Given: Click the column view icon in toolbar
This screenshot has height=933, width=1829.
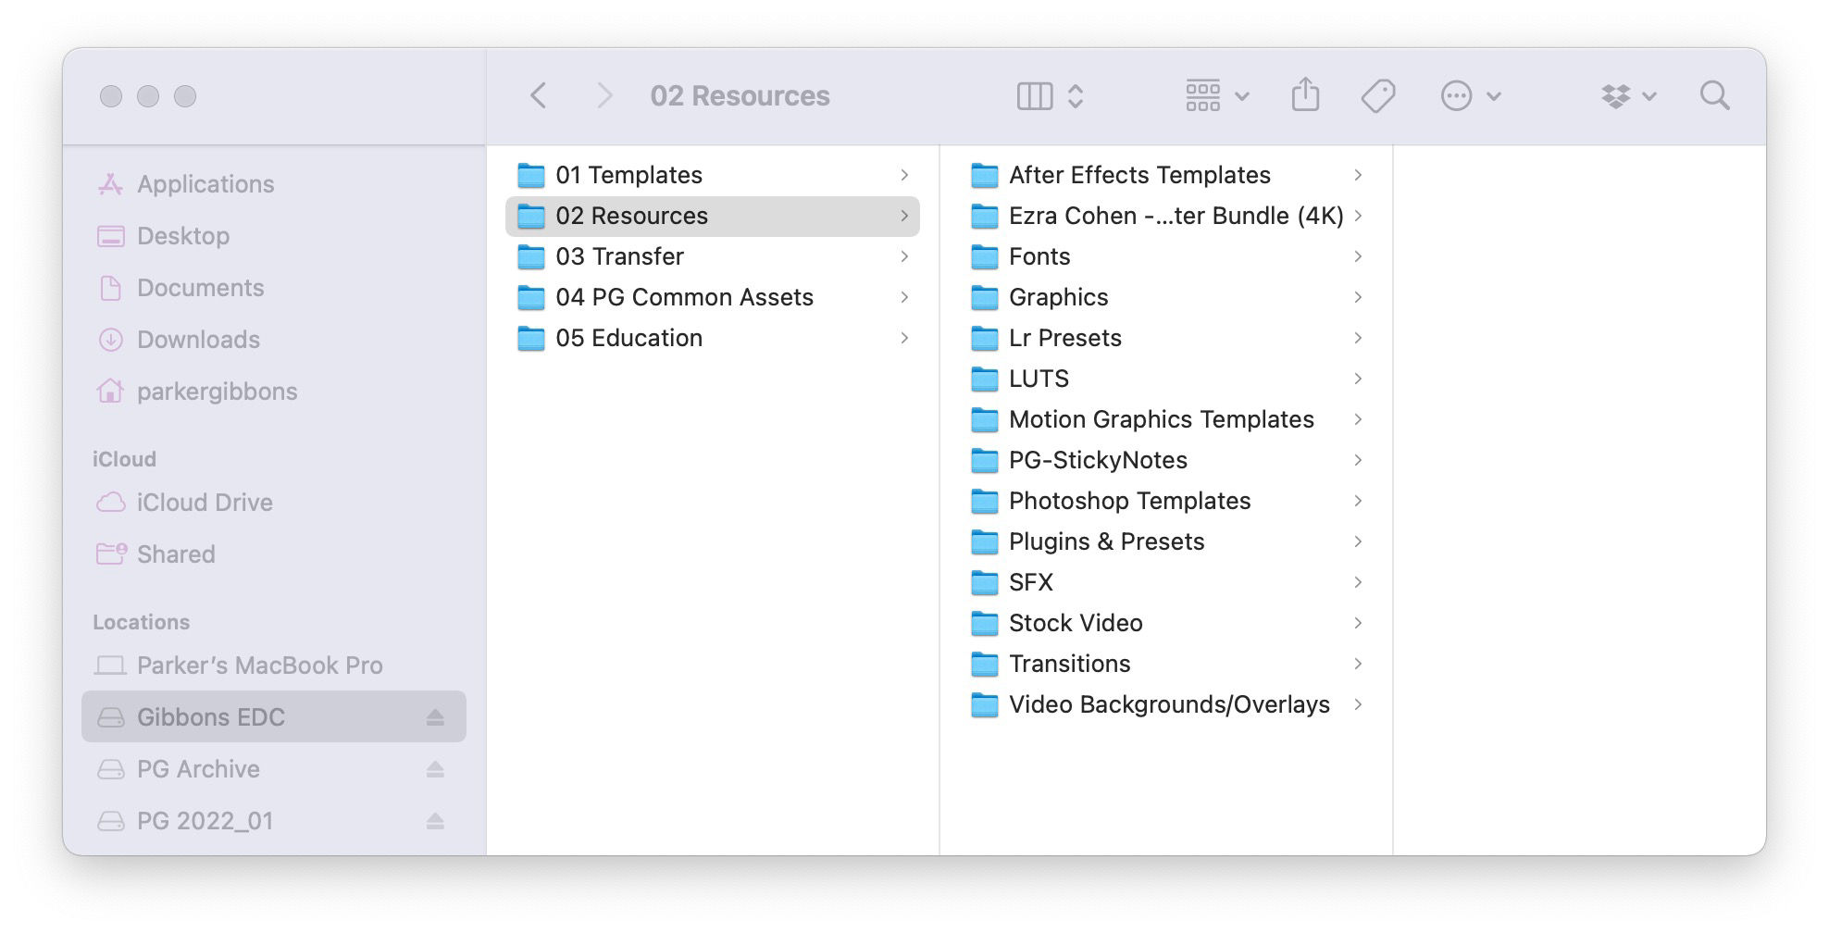Looking at the screenshot, I should 1035,95.
